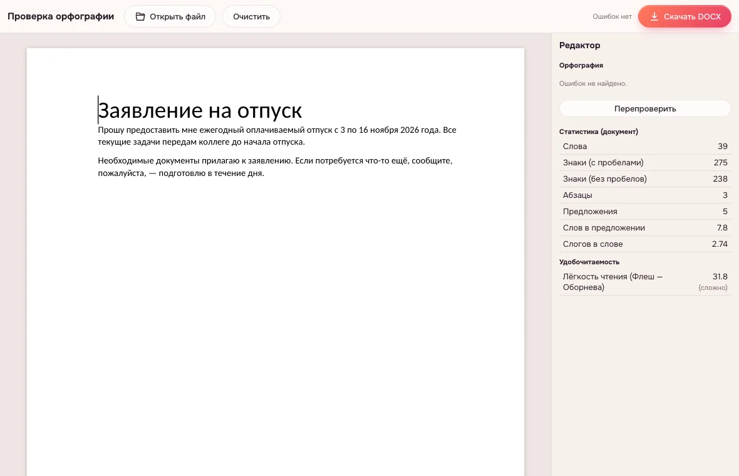This screenshot has height=476, width=739.
Task: Select the Знаки (с пробелами) row
Action: (x=644, y=163)
